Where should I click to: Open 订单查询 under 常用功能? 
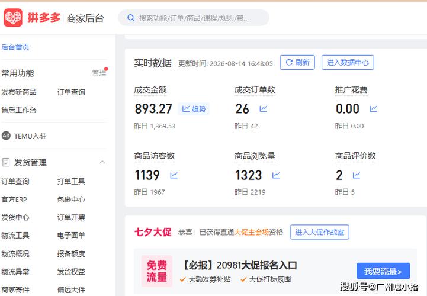[x=71, y=92]
